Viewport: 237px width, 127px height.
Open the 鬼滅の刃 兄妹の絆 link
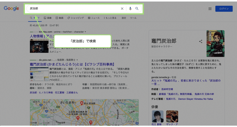point(204,94)
